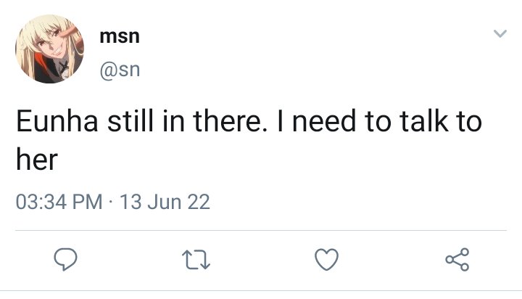Open the tweet options chevron

[500, 33]
